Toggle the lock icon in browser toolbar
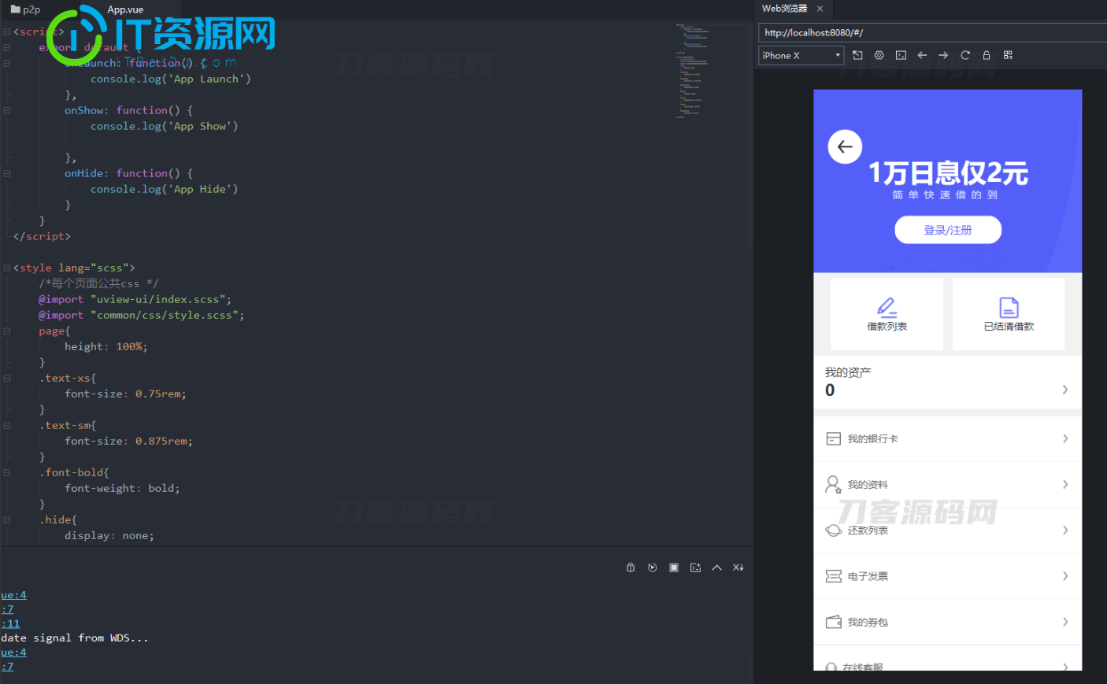The height and width of the screenshot is (684, 1107). pyautogui.click(x=987, y=55)
